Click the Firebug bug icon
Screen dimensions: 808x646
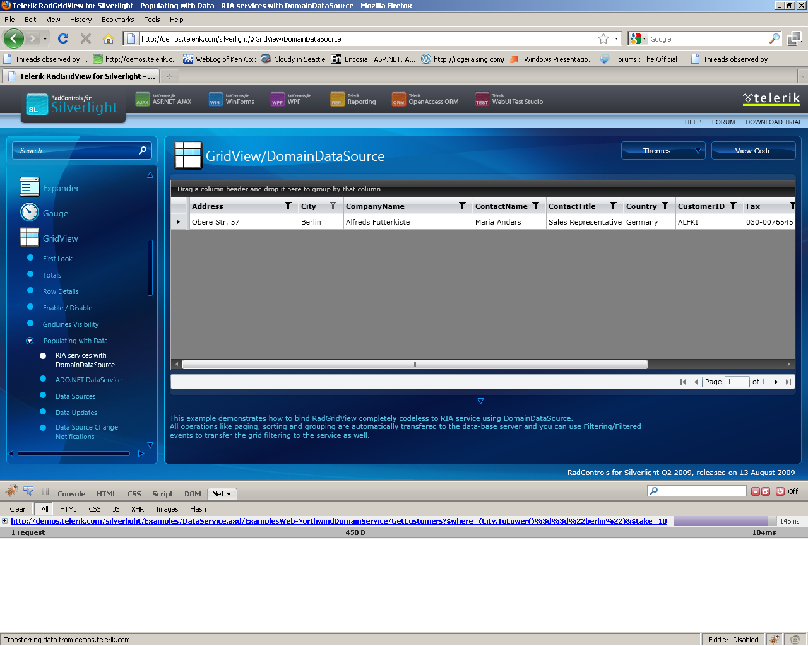pyautogui.click(x=11, y=491)
